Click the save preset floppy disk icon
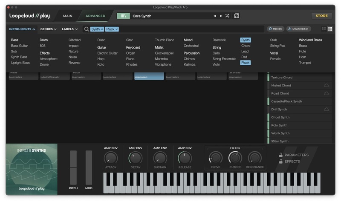Image resolution: width=341 pixels, height=202 pixels. pos(237,16)
